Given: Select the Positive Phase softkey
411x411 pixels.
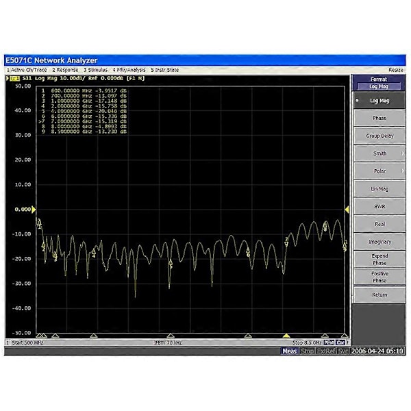Looking at the screenshot, I should click(x=379, y=277).
